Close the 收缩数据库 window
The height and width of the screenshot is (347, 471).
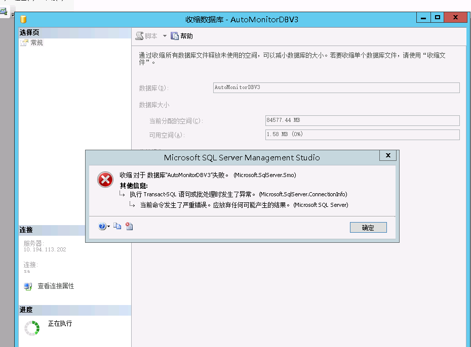pos(455,18)
